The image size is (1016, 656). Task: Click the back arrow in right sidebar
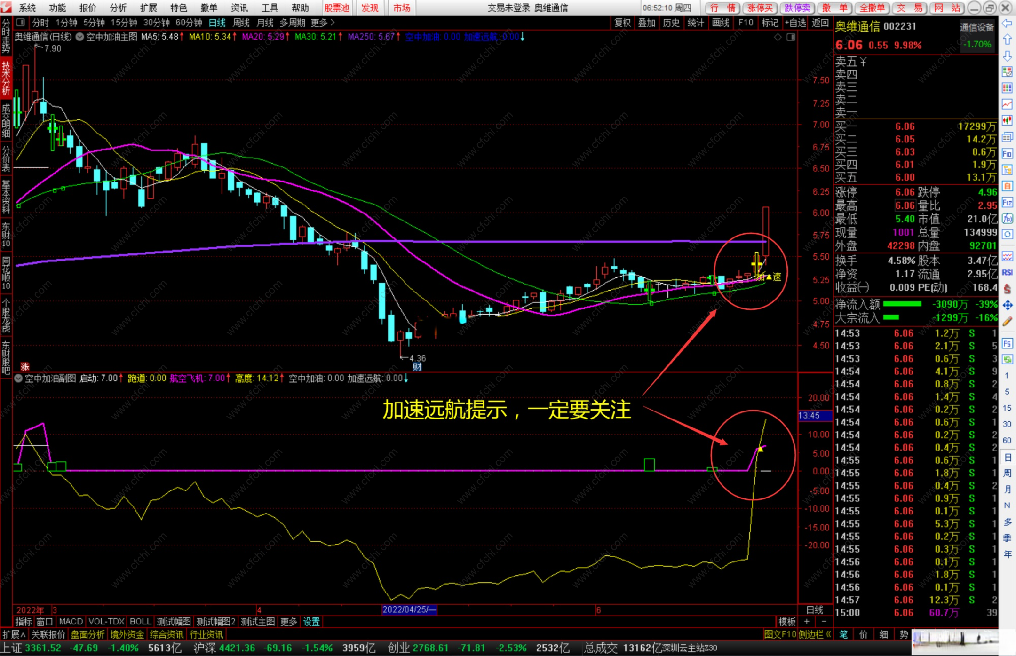pos(1007,24)
